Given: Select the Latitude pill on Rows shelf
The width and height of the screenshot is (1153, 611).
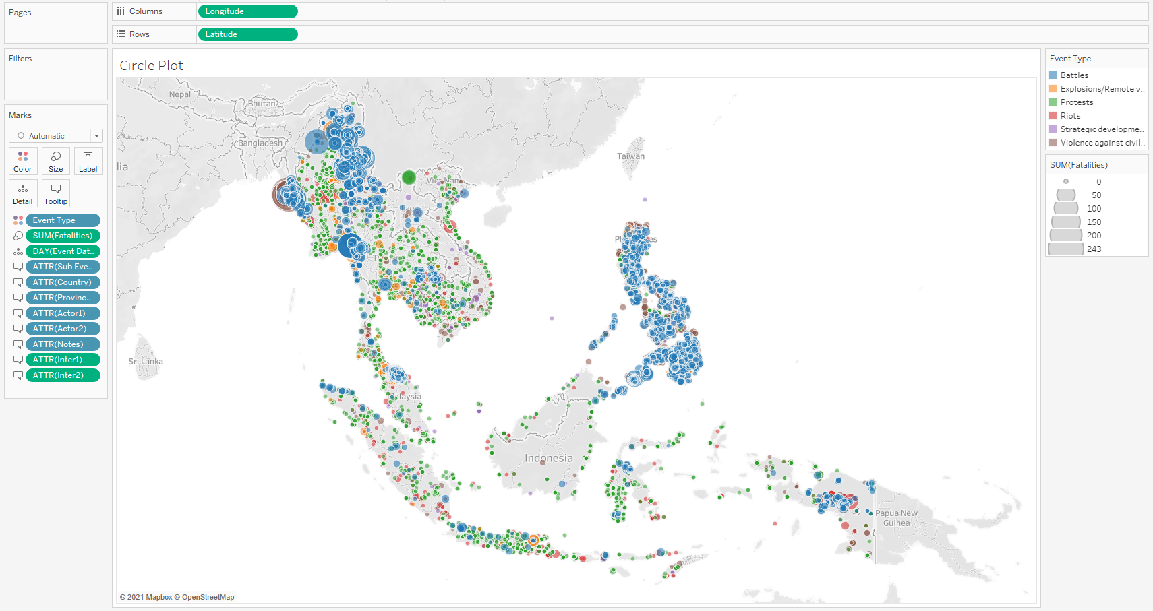Looking at the screenshot, I should click(247, 34).
